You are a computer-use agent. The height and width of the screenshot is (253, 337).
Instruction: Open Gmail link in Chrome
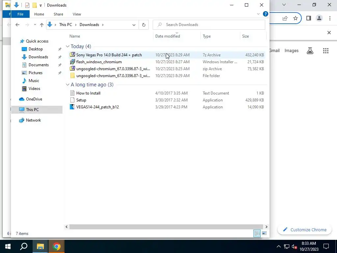point(274,50)
